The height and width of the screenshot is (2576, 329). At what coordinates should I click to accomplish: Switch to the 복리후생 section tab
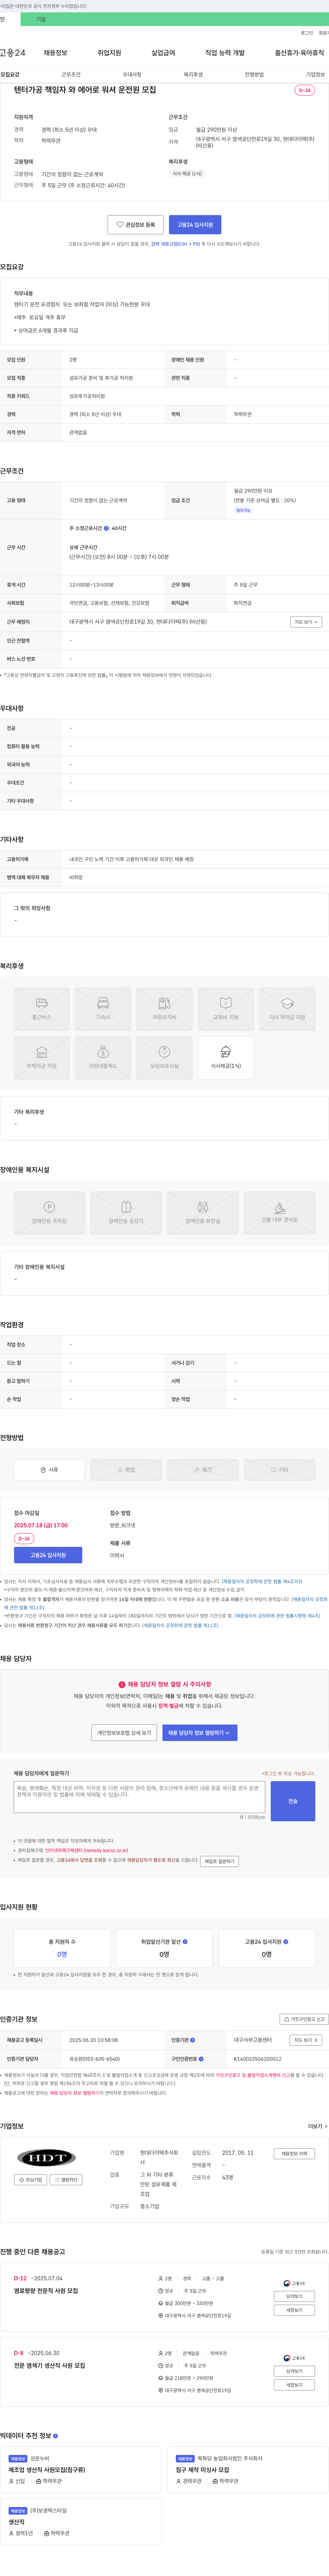pos(193,75)
